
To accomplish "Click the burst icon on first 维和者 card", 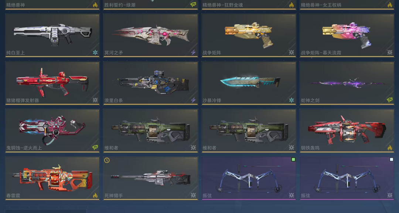I will pos(193,147).
